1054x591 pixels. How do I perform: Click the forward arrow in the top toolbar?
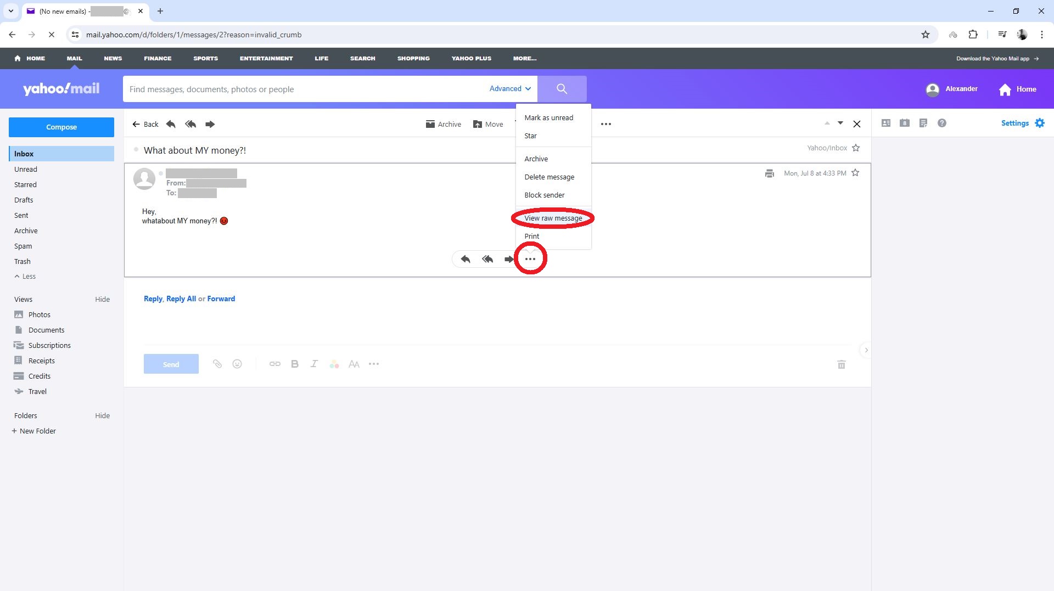tap(210, 124)
